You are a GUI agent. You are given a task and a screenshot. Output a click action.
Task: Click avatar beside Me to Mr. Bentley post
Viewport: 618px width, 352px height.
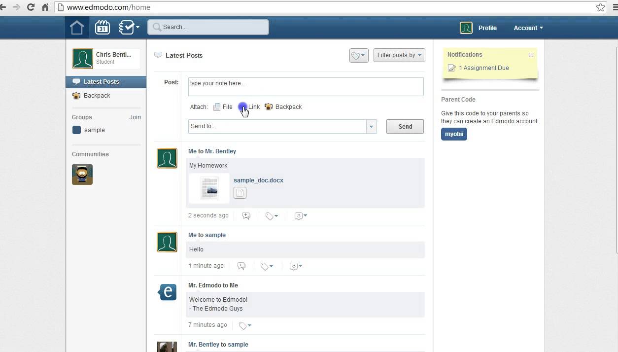[167, 158]
